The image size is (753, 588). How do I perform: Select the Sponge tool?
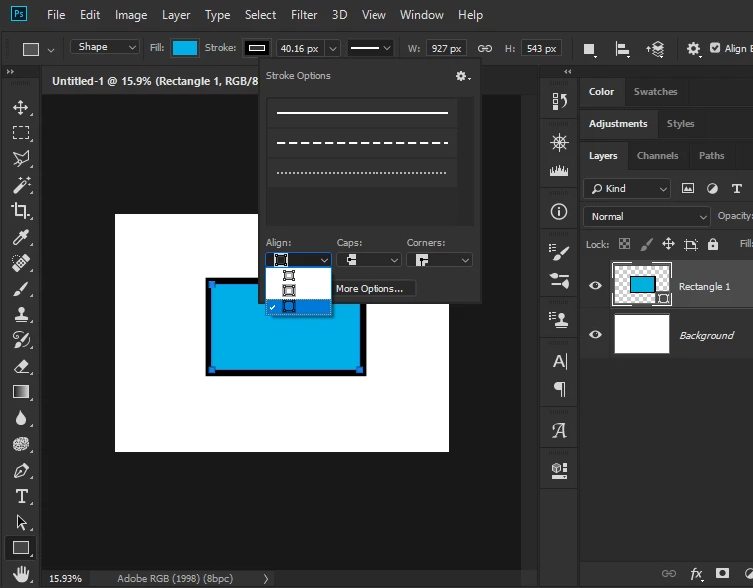(x=21, y=444)
